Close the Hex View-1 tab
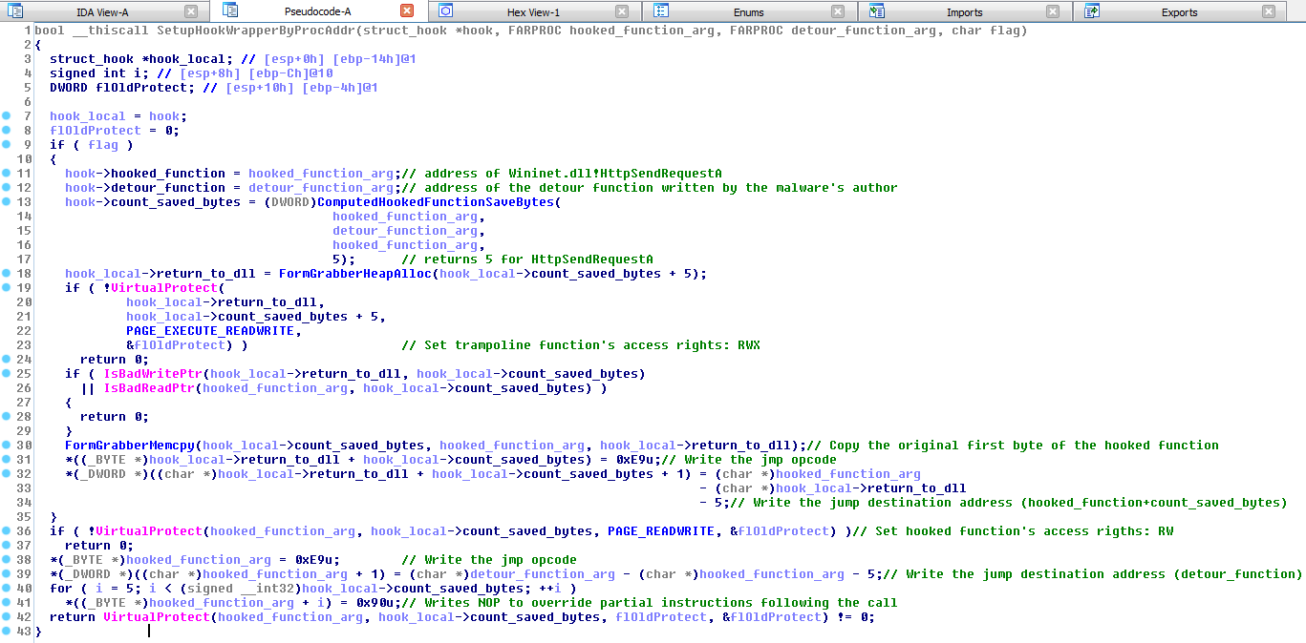Viewport: 1306px width, 643px height. [623, 11]
